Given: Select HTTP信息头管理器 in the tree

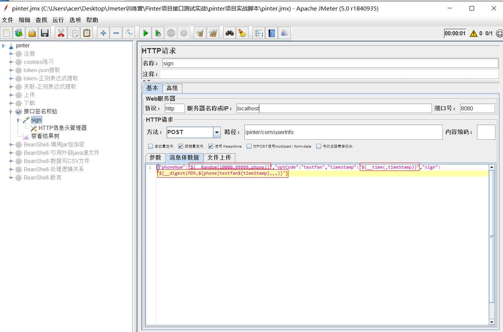Looking at the screenshot, I should (x=62, y=128).
